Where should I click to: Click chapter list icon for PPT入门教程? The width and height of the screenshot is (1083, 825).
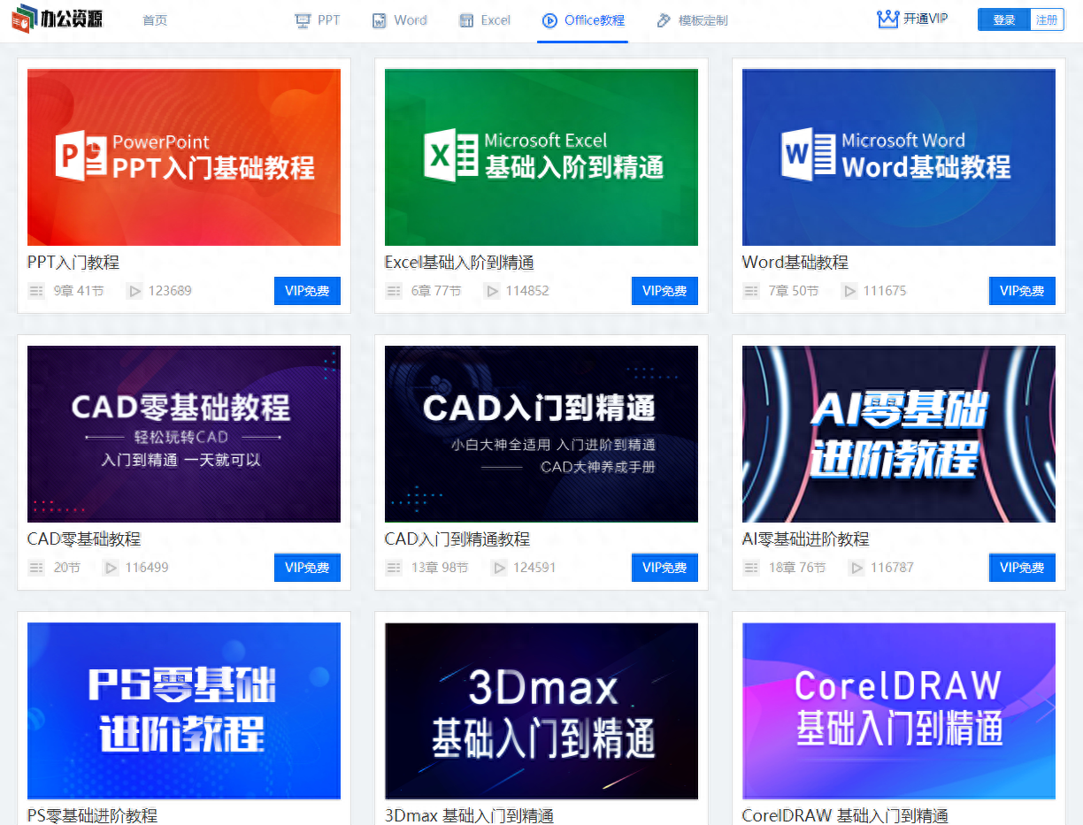click(36, 290)
